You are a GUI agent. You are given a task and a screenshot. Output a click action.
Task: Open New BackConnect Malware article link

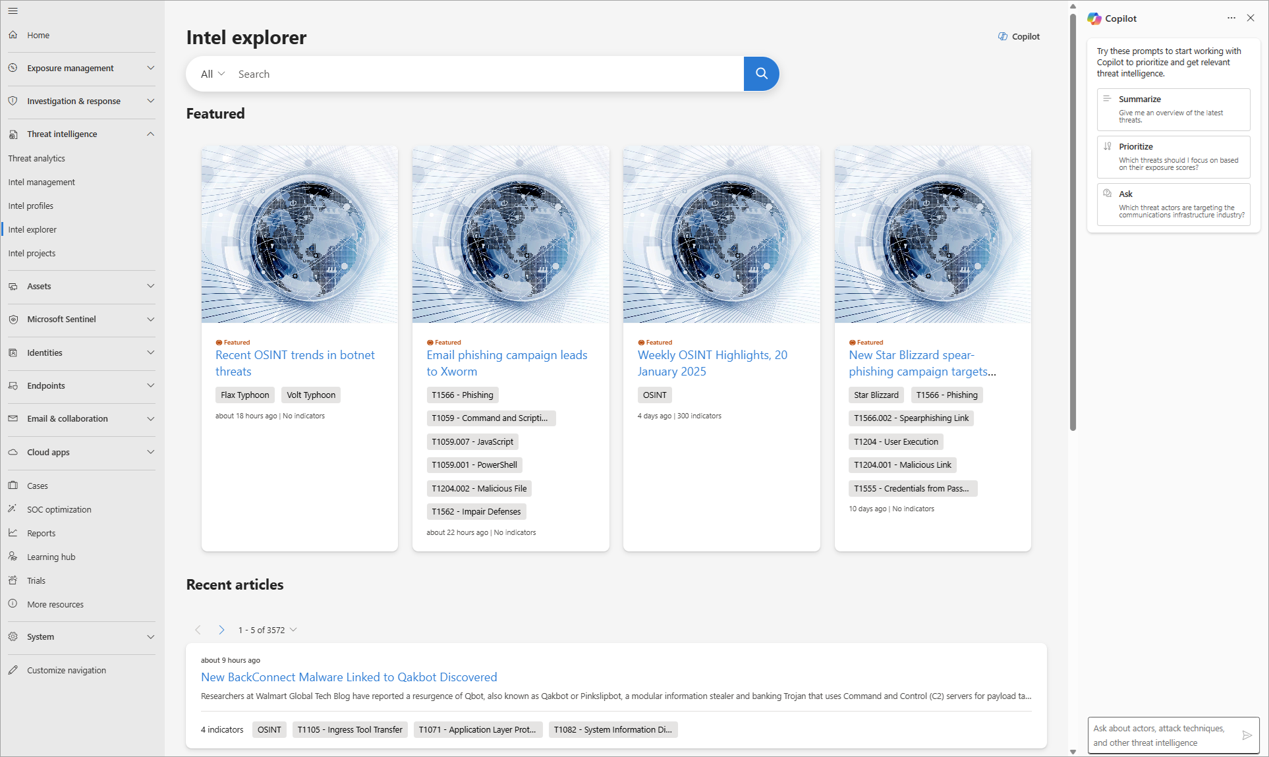tap(349, 677)
